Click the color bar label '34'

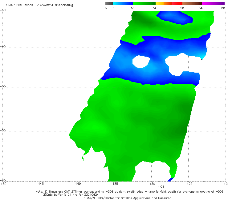tap(154, 8)
